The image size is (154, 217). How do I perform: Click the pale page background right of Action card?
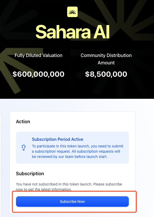tap(145, 152)
